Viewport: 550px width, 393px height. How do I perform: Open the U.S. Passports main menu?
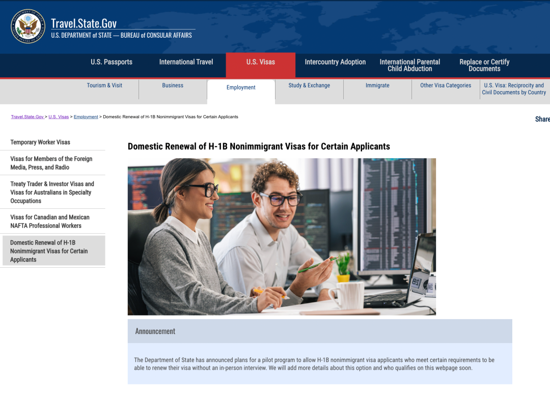pos(112,62)
